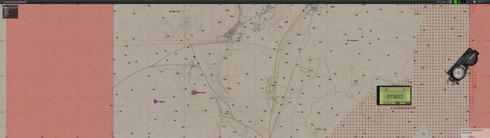Screen dimensions: 490x138
Task: Toggle the map textures layers icon
Action: (474, 2)
